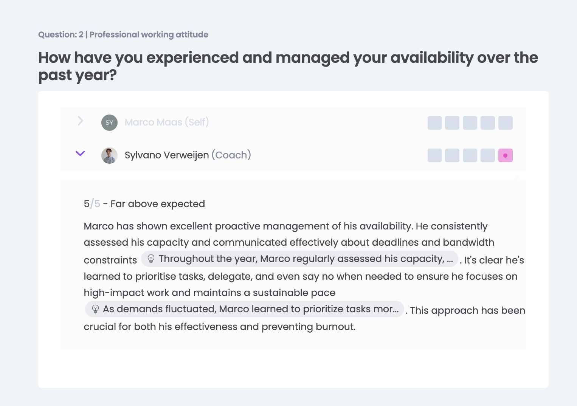Screen dimensions: 577x406
Task: Select the pink highlighted rating box for Coach
Action: coord(505,155)
